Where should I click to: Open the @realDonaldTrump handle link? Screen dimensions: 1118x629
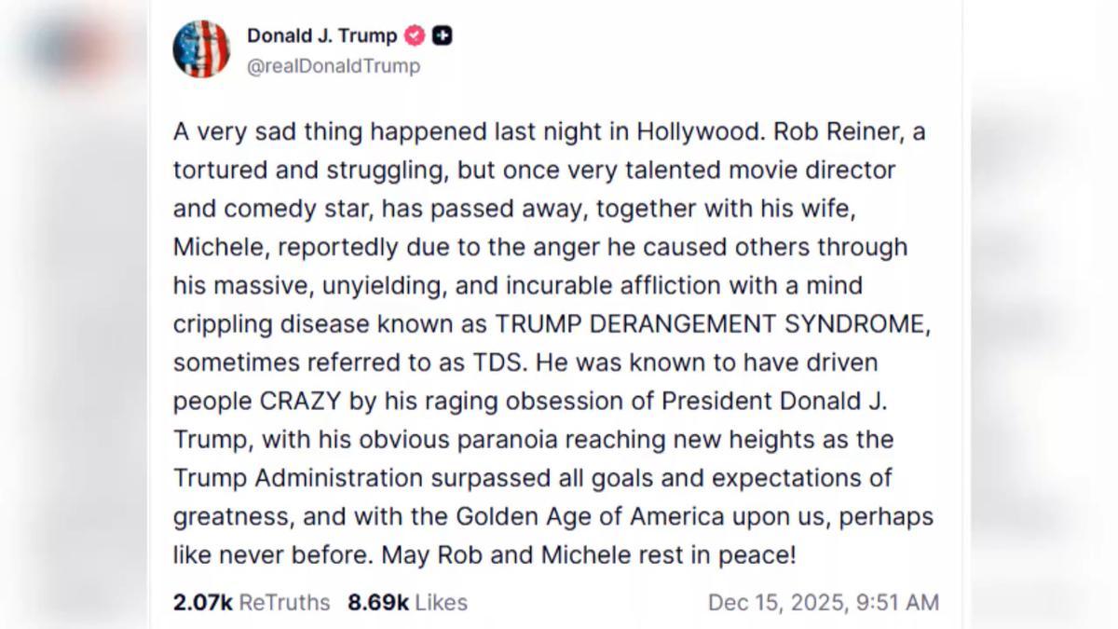tap(334, 66)
